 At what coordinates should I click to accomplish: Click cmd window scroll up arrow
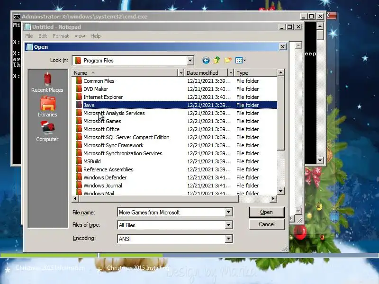point(320,26)
